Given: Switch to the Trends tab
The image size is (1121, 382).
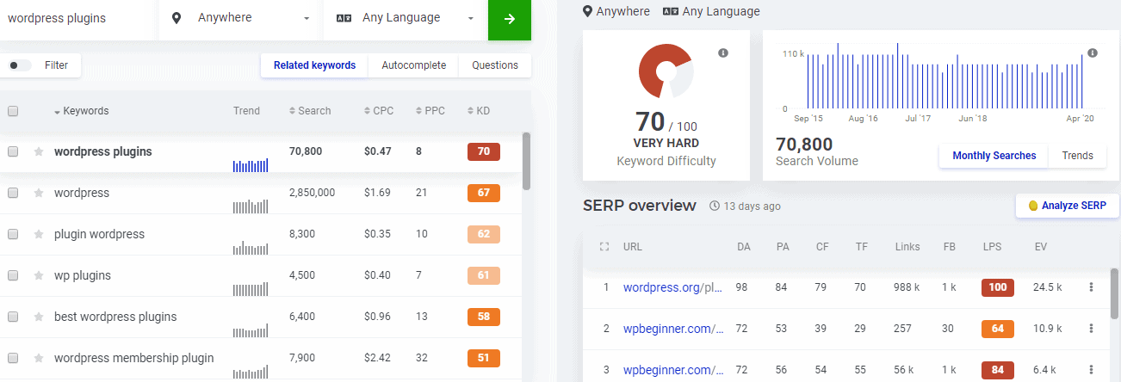Looking at the screenshot, I should (x=1077, y=156).
